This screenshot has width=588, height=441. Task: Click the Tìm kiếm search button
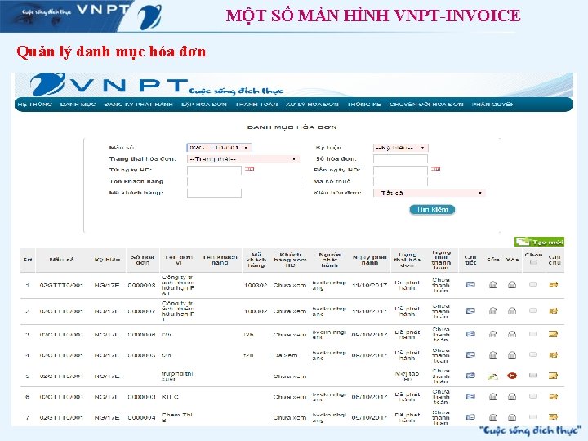(x=432, y=210)
